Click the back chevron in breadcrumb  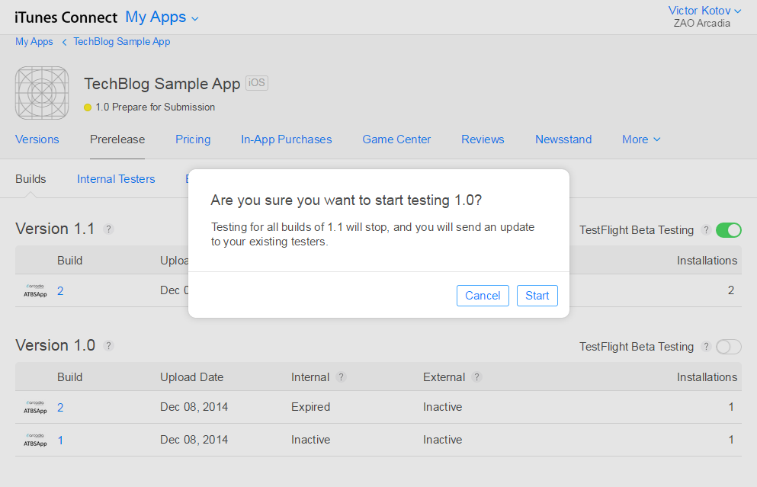pyautogui.click(x=64, y=42)
